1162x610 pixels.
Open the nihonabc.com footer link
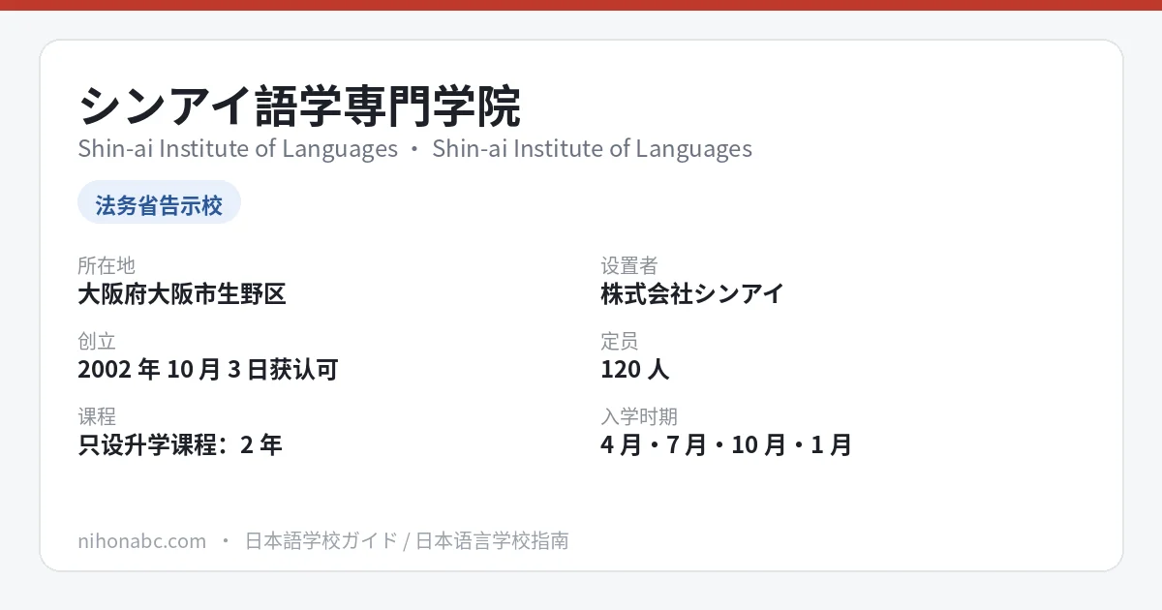click(x=142, y=540)
